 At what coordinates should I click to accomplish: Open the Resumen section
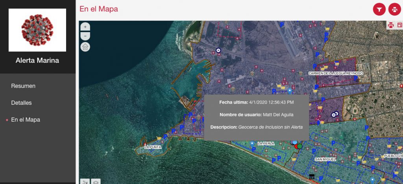coord(23,86)
